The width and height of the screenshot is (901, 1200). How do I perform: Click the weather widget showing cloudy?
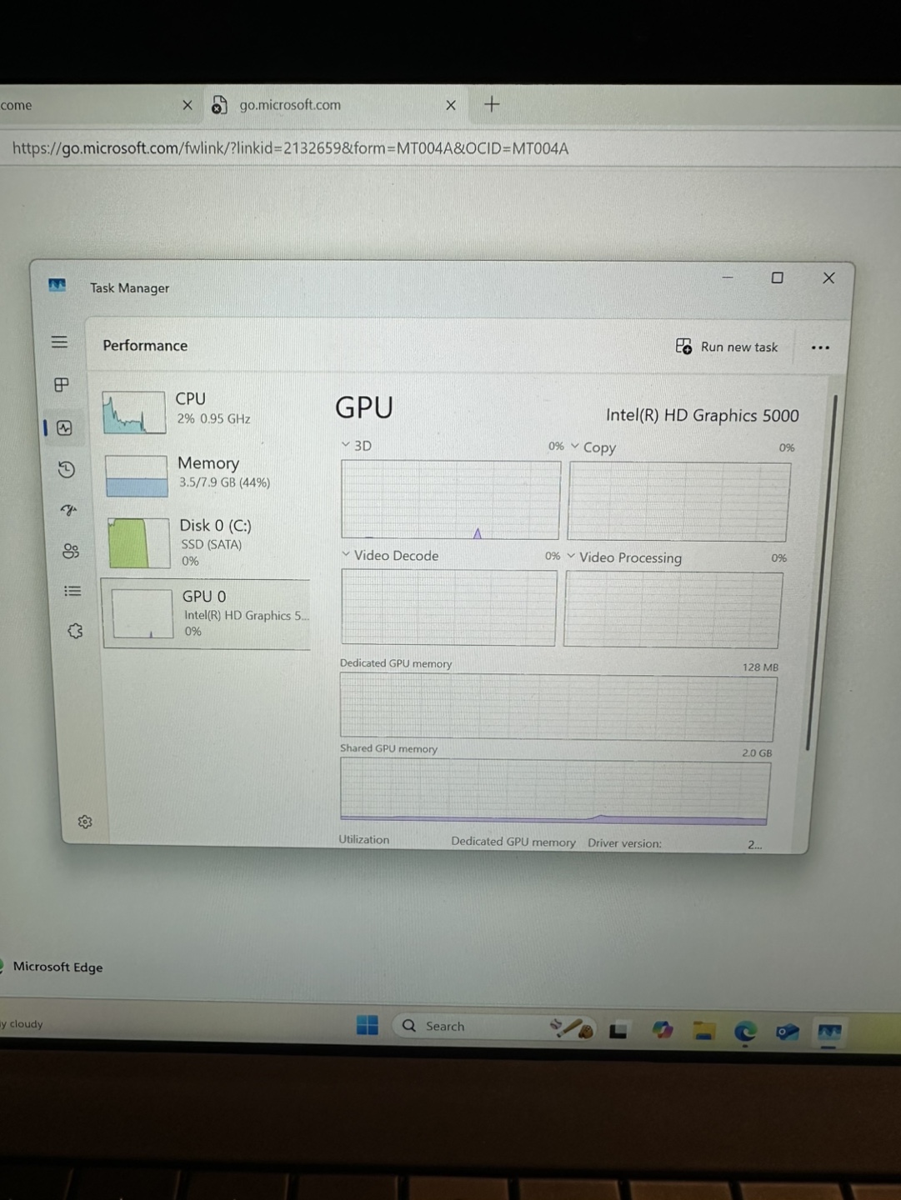click(x=23, y=1023)
